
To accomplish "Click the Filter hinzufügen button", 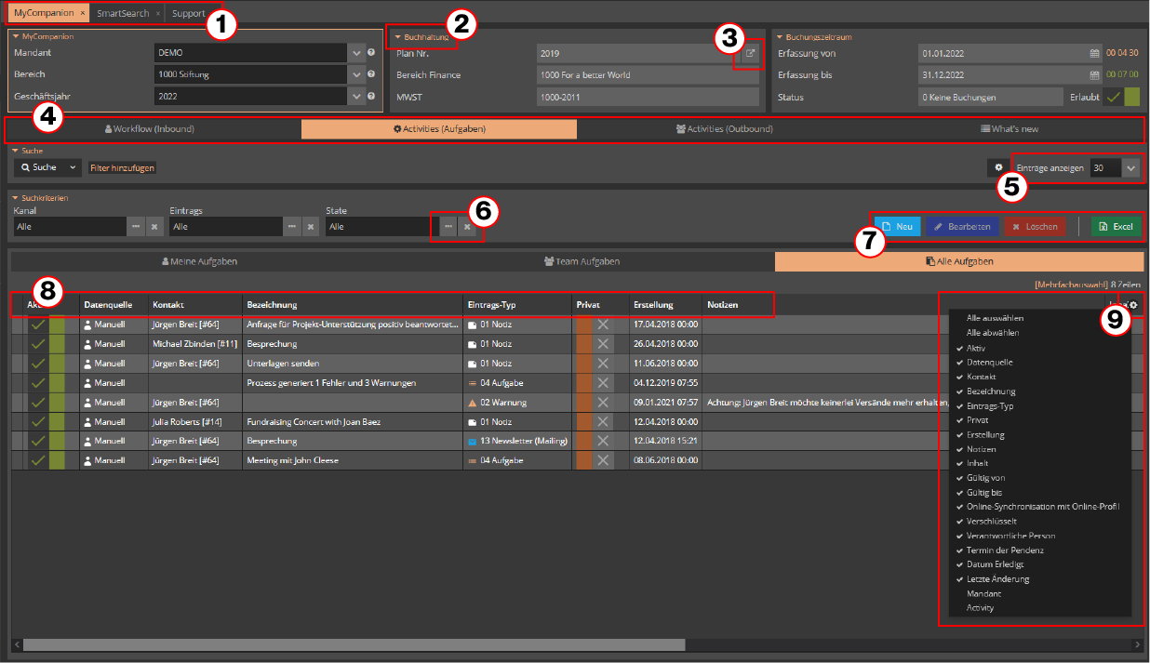I will pyautogui.click(x=123, y=167).
